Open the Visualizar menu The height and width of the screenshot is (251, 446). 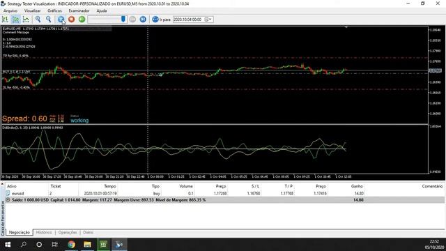(x=33, y=10)
